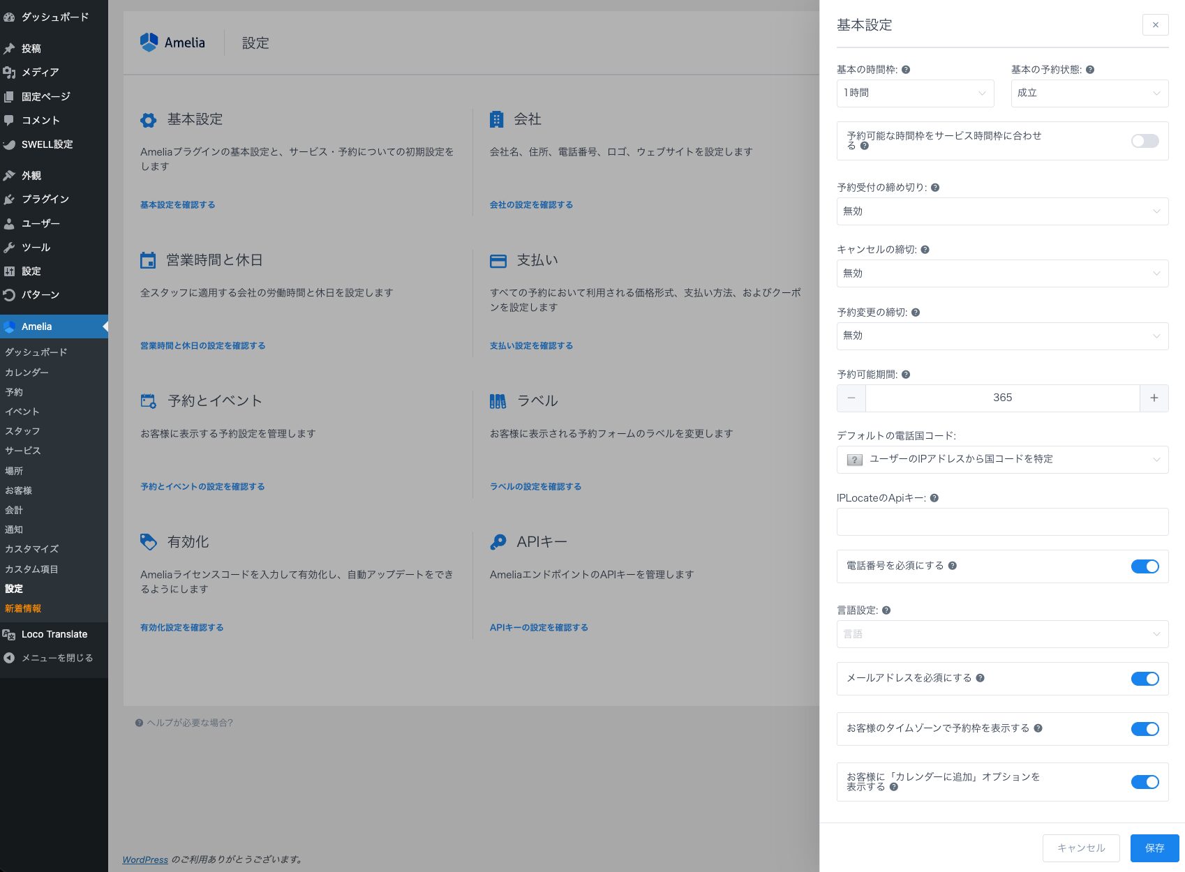Click the Loco Translate sidebar icon

point(9,634)
